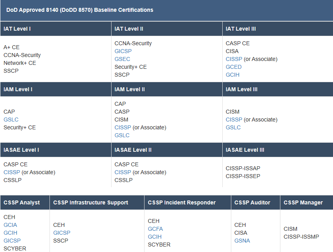Click CISM in the IAM Level III cell
Viewport: 333px width, 252px height.
click(x=232, y=112)
